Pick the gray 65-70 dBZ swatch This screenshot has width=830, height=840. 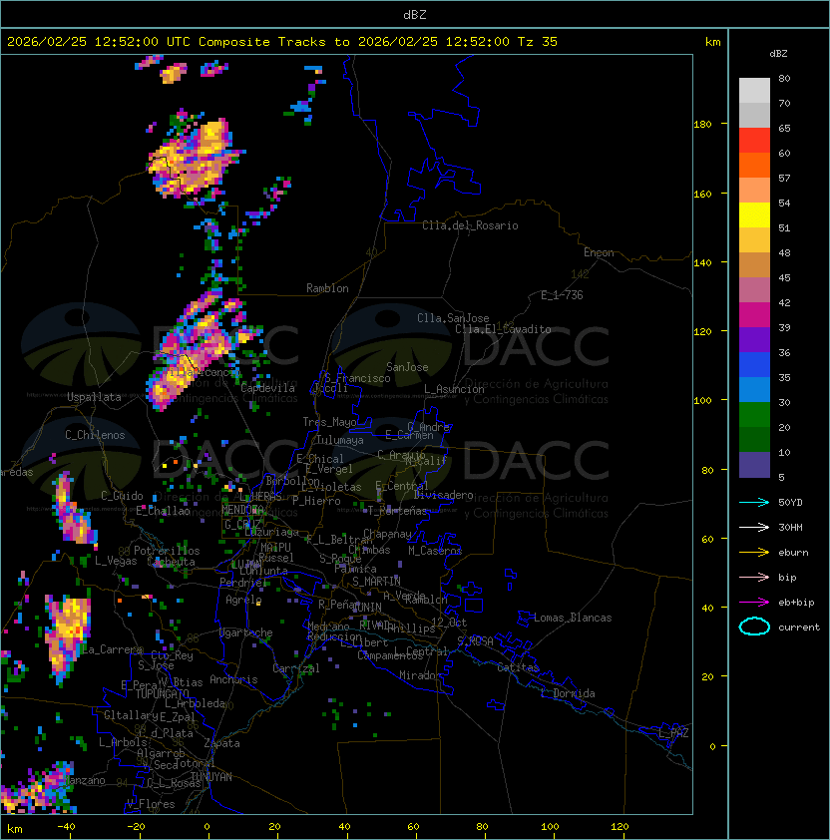(x=754, y=115)
